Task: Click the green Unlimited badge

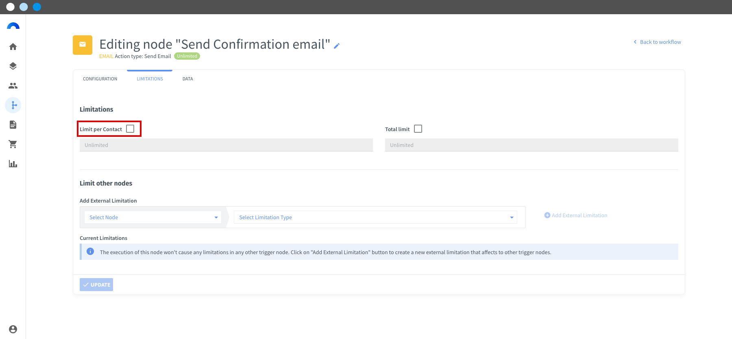Action: [x=187, y=56]
